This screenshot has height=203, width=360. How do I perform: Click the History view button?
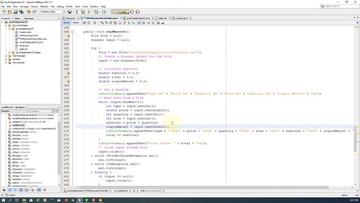pyautogui.click(x=76, y=23)
